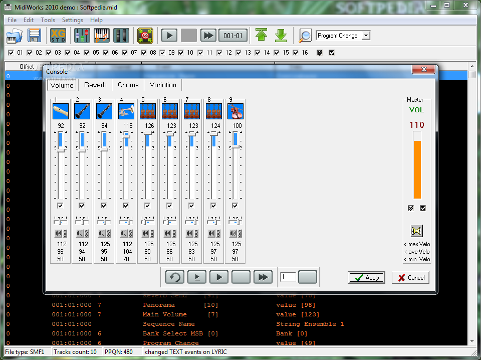481x360 pixels.
Task: Toggle channel 01 checkbox in toolbar
Action: click(11, 53)
